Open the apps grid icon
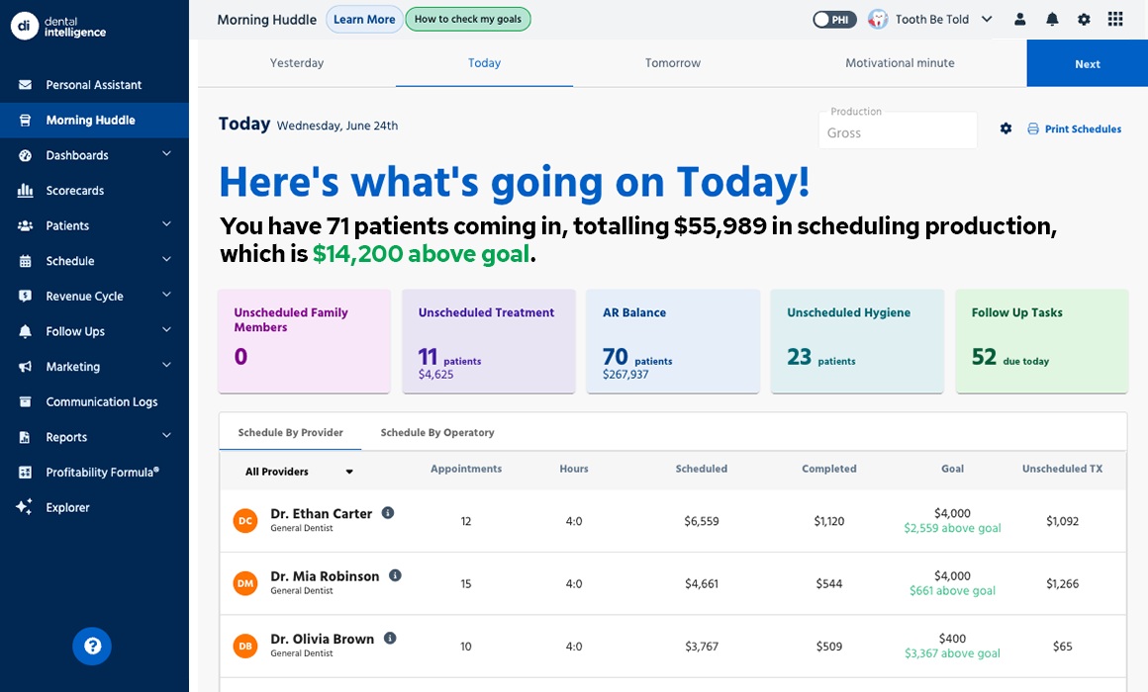Screen dimensions: 1148x692 [x=1115, y=19]
